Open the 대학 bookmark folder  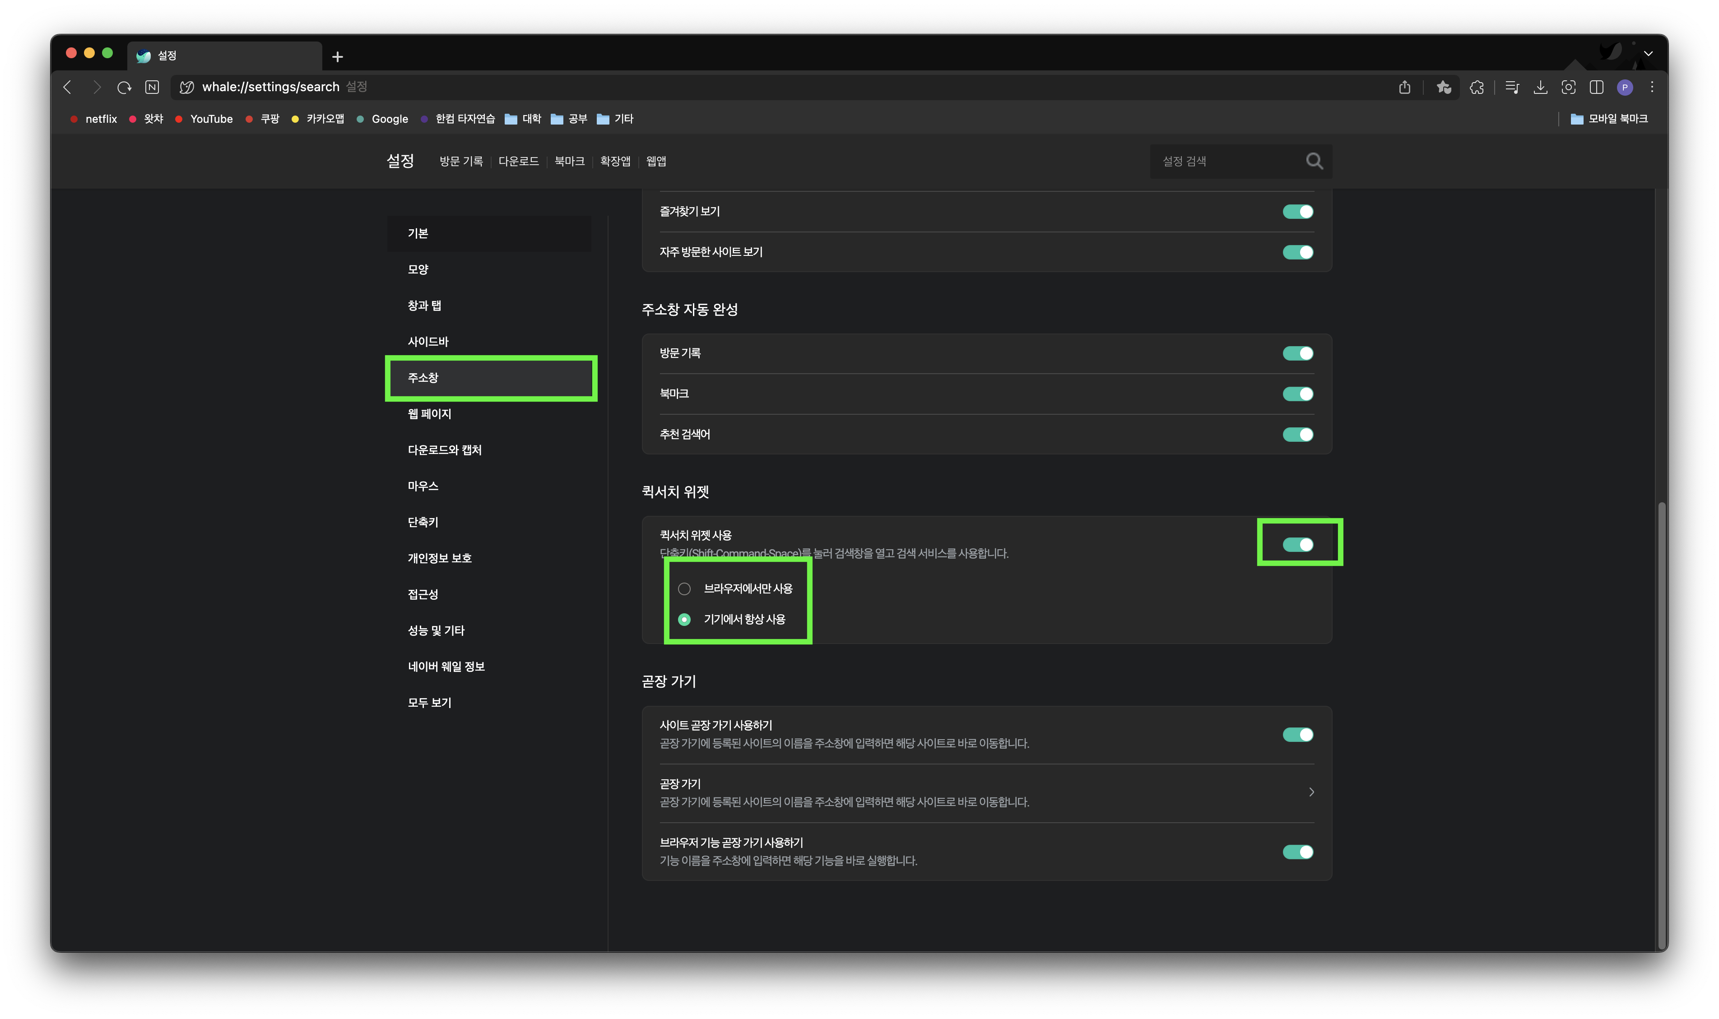click(523, 119)
